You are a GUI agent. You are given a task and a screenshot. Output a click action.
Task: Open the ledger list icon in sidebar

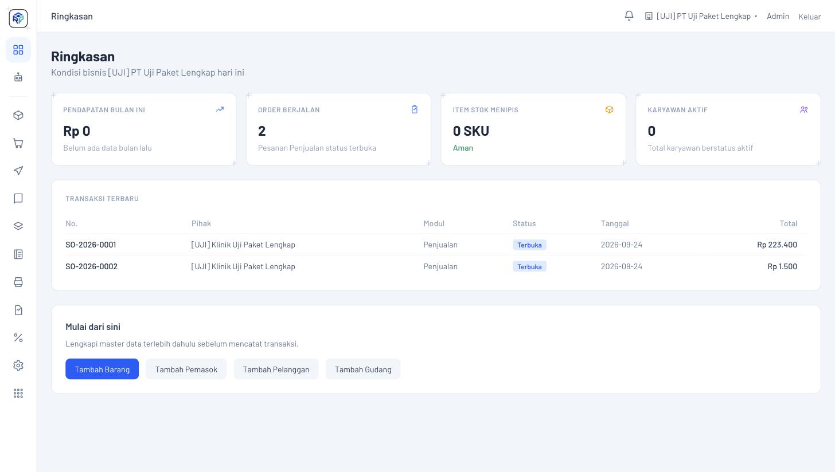coord(18,254)
